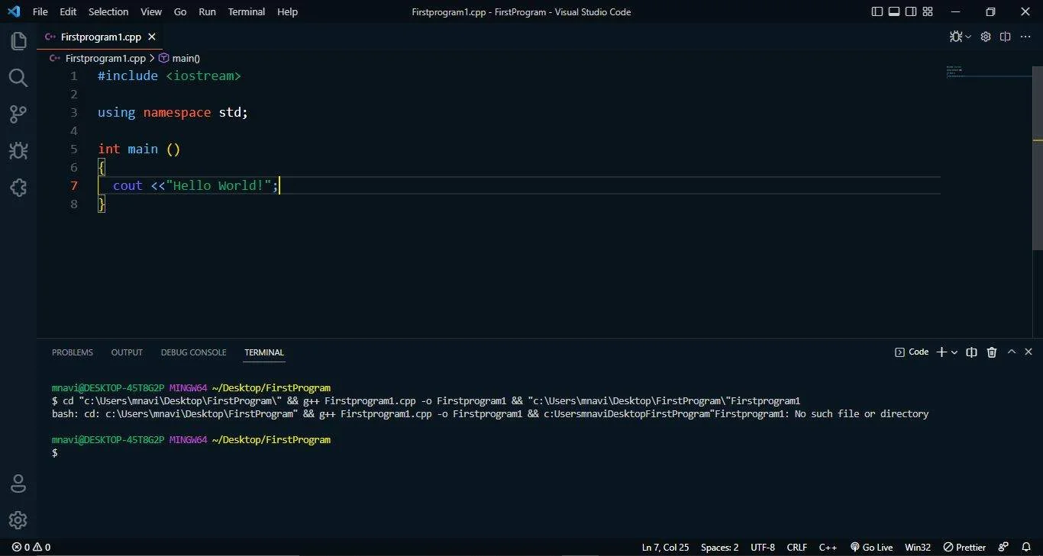Image resolution: width=1043 pixels, height=556 pixels.
Task: Click line number 5 in gutter
Action: (x=74, y=149)
